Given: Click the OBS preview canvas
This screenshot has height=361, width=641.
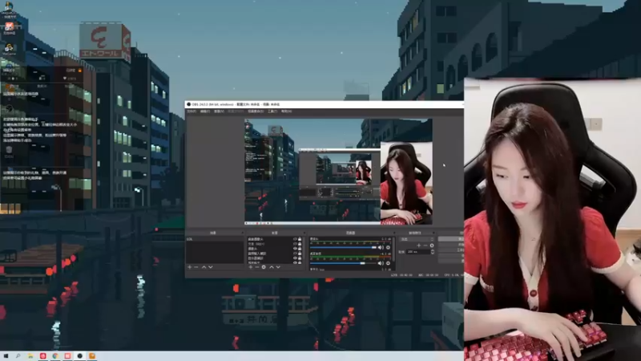Looking at the screenshot, I should (x=338, y=172).
